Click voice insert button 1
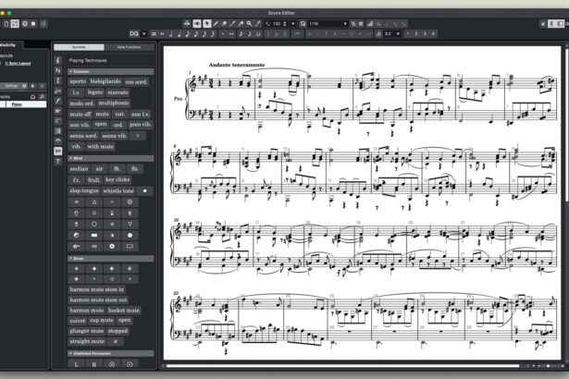Viewport: 569px width, 379px height. point(408,33)
